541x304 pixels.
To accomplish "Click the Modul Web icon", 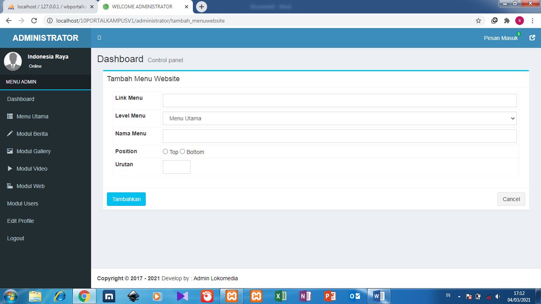I will pos(10,186).
